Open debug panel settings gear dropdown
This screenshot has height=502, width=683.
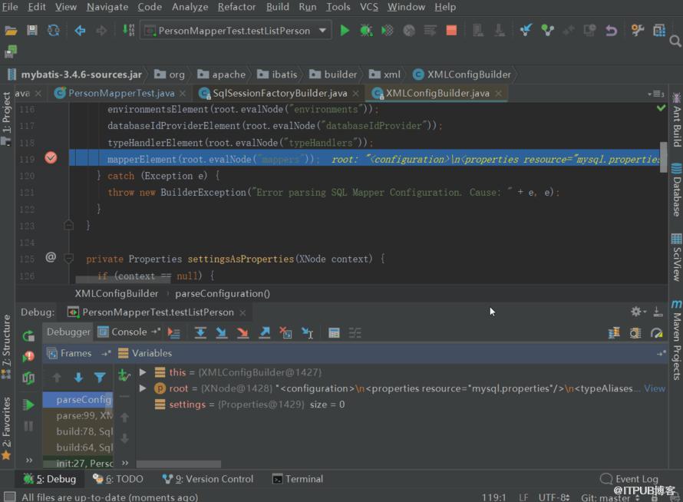pyautogui.click(x=638, y=312)
